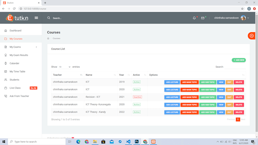Click the Windows taskbar search box
Image resolution: width=258 pixels, height=145 pixels.
[x=37, y=142]
